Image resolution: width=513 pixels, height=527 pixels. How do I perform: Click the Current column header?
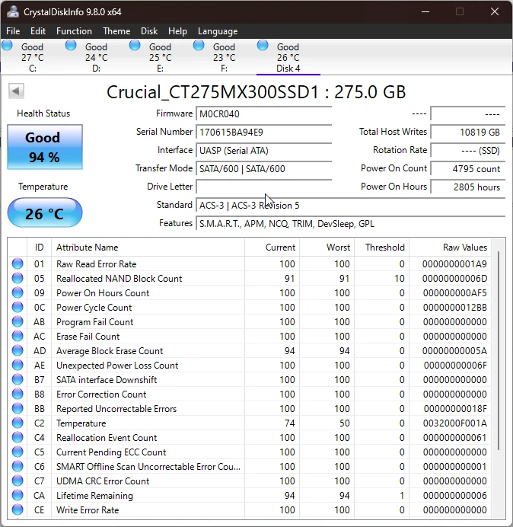click(x=272, y=248)
